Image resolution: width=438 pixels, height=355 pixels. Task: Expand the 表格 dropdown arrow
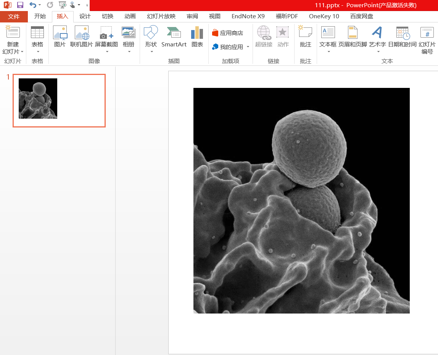click(38, 51)
